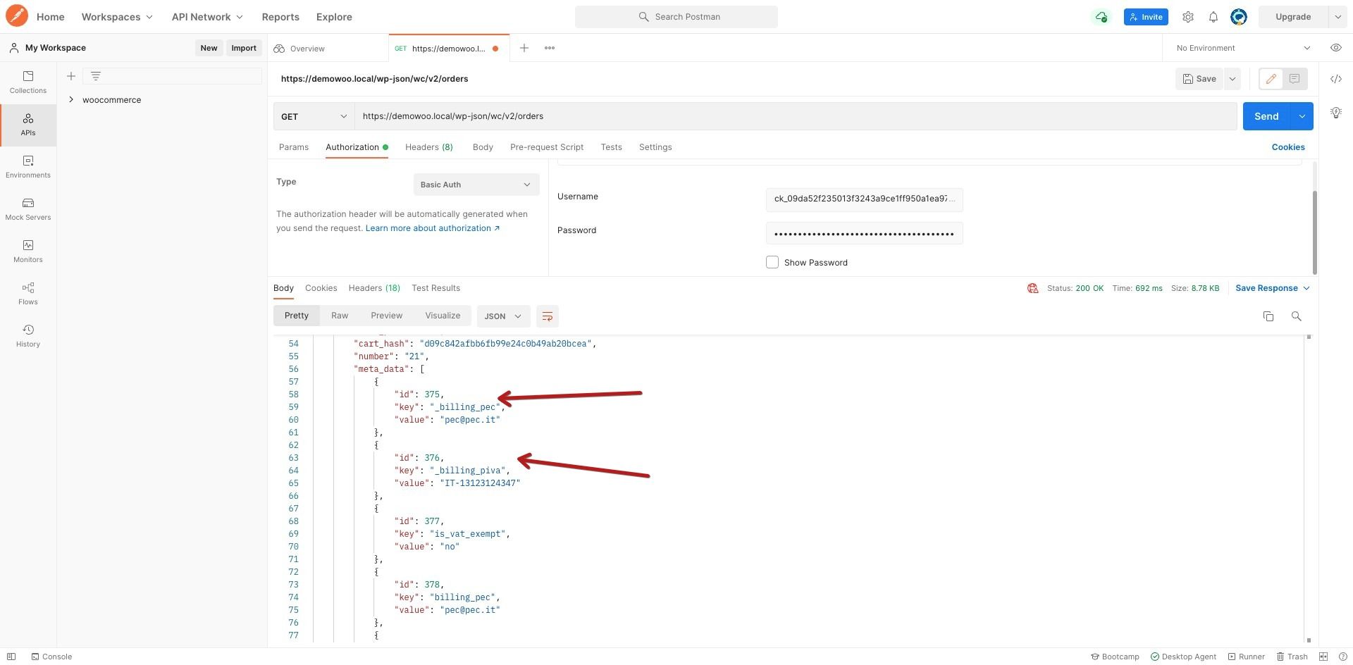
Task: Open the APIs sidebar panel
Action: [x=28, y=125]
